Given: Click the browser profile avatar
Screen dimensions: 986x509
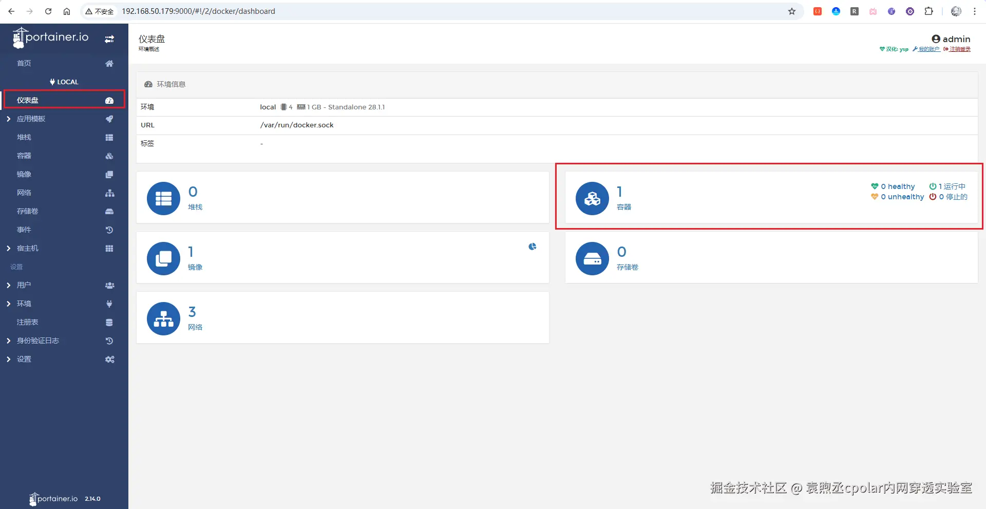Looking at the screenshot, I should 956,11.
